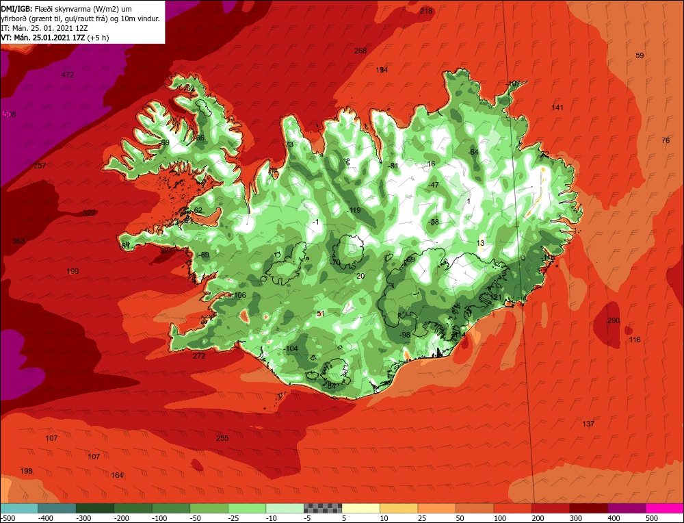Click the '-200' legend scale label

pyautogui.click(x=121, y=518)
